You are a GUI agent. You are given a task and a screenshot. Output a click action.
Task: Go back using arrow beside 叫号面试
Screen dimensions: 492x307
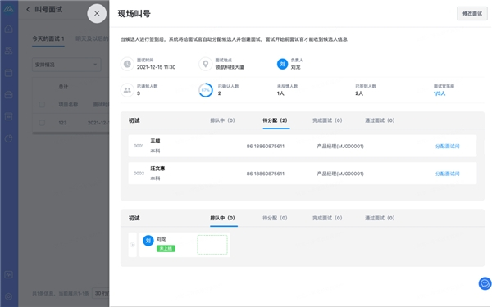[28, 9]
